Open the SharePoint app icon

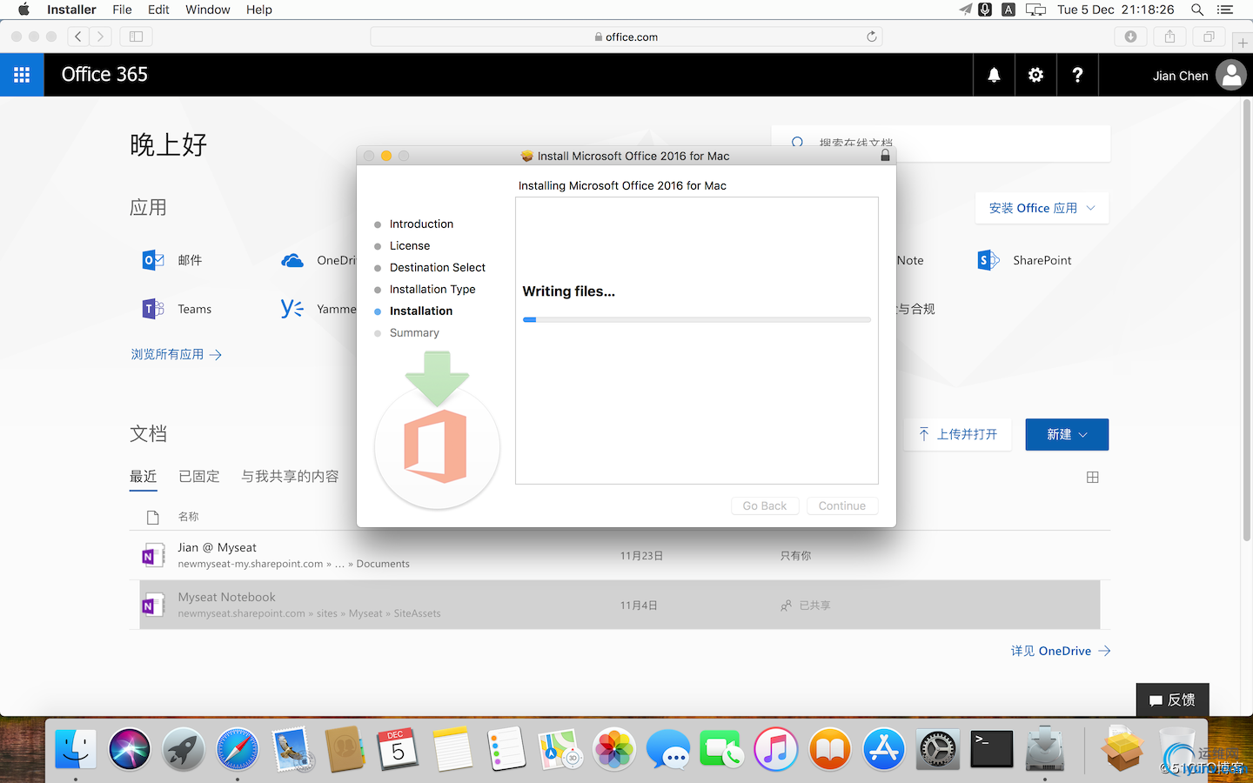[x=988, y=260]
